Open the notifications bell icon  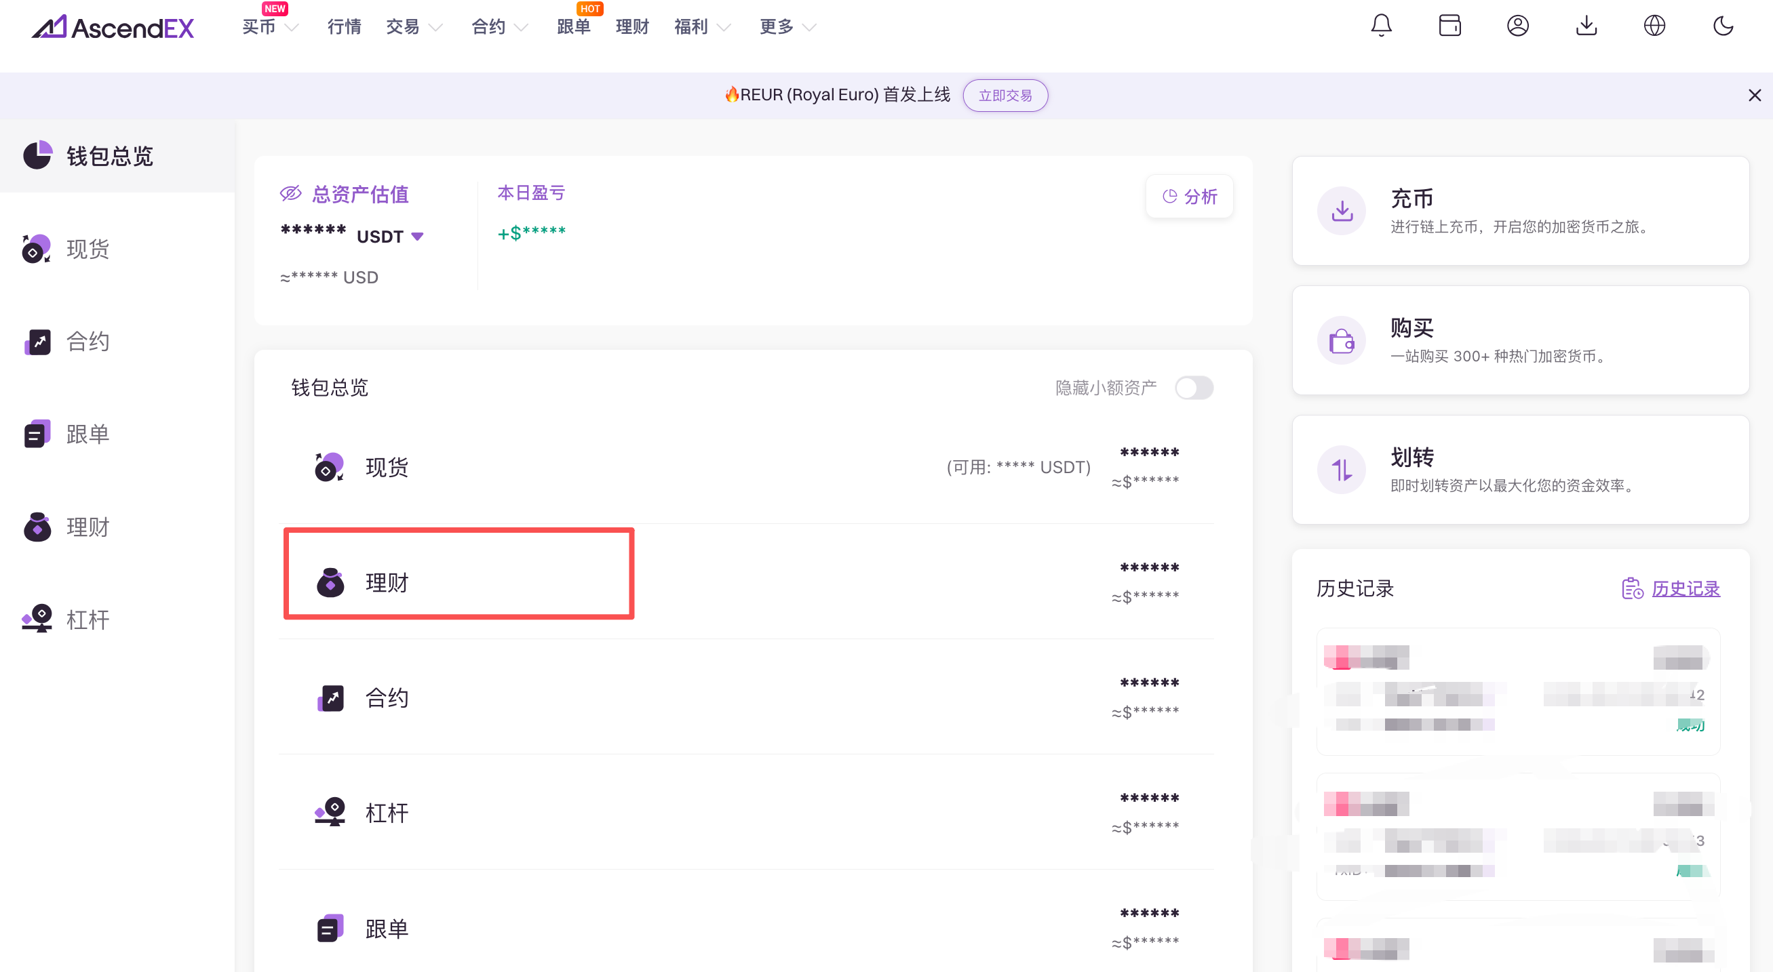coord(1381,26)
